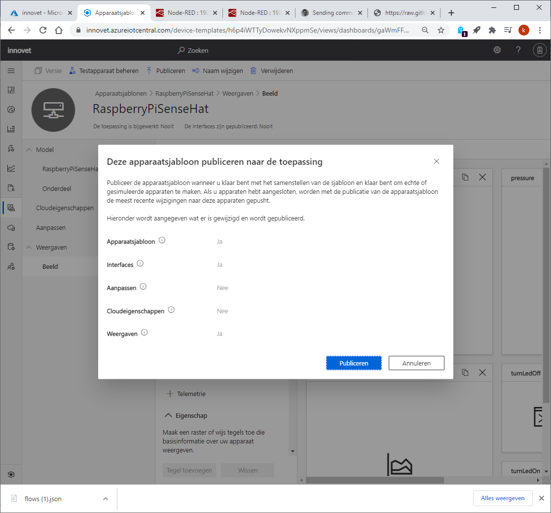The height and width of the screenshot is (513, 551).
Task: Open the data export cloud icon in sidebar
Action: (11, 228)
